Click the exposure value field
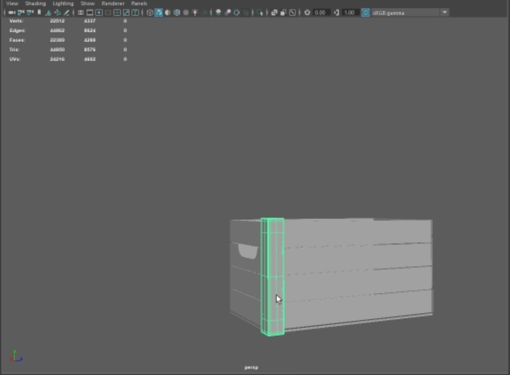Image resolution: width=510 pixels, height=375 pixels. [x=321, y=13]
